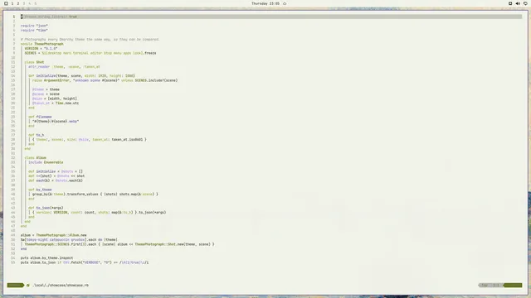Click the 'class Shot' definition

(34, 62)
